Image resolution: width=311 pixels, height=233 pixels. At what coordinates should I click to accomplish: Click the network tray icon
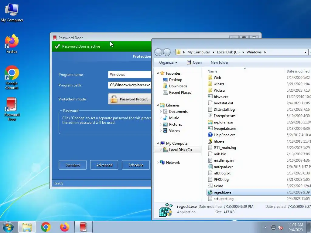point(273,228)
